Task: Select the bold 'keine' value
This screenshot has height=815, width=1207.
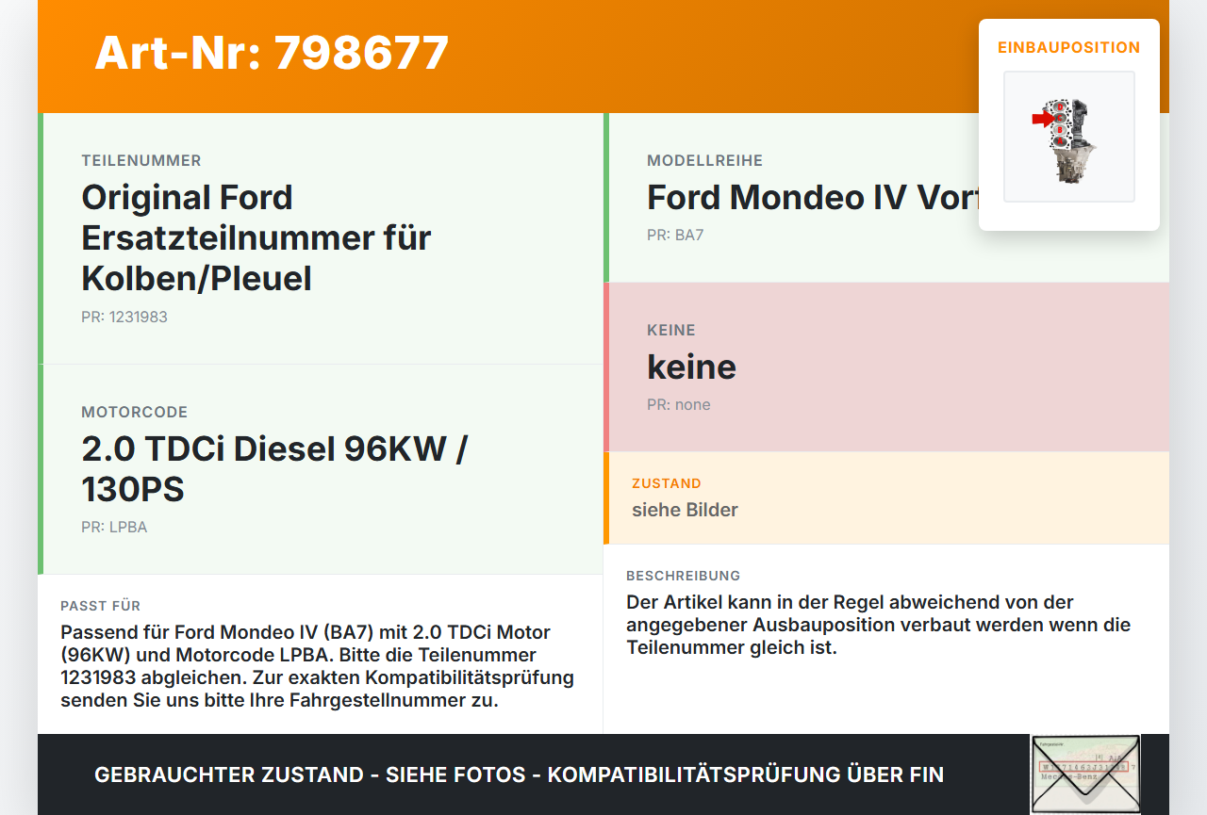Action: tap(691, 367)
